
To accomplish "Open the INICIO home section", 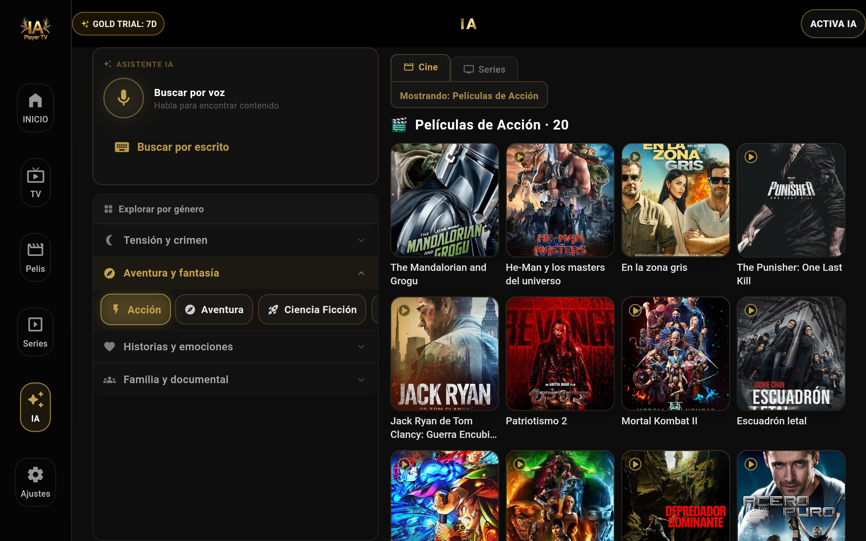I will pos(35,108).
